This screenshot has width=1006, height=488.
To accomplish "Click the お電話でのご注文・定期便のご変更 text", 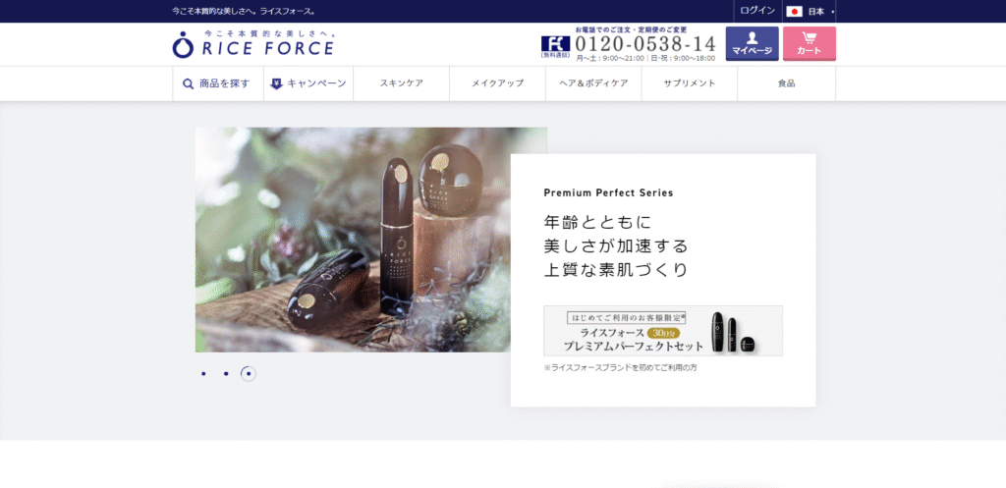I will (632, 29).
